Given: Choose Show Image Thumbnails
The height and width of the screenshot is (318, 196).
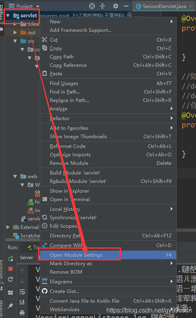Looking at the screenshot, I should [x=108, y=137].
